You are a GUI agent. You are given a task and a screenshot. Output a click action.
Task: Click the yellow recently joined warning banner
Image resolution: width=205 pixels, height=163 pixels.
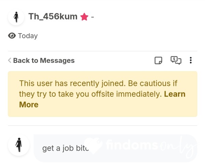[102, 94]
